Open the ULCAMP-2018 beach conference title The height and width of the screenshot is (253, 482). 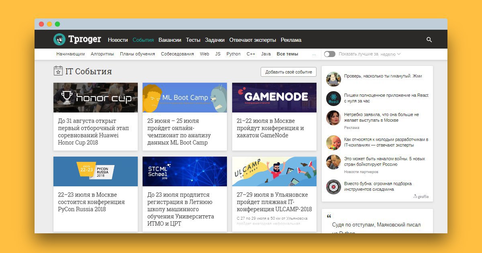274,202
